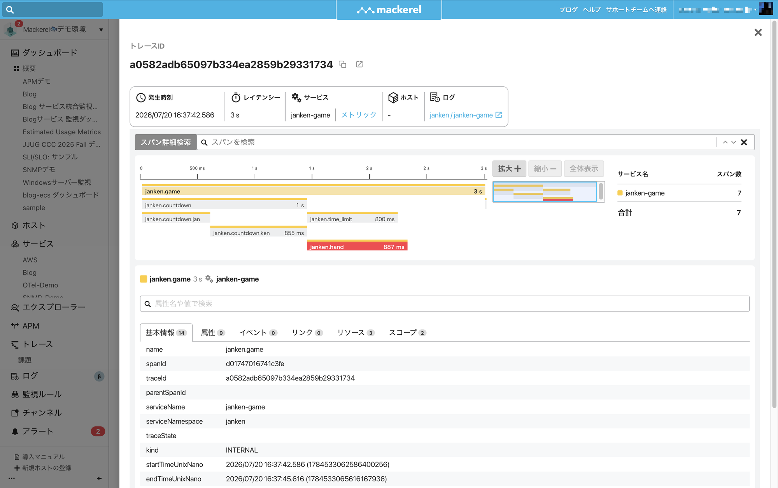Open the Hosts section icon

coord(15,226)
